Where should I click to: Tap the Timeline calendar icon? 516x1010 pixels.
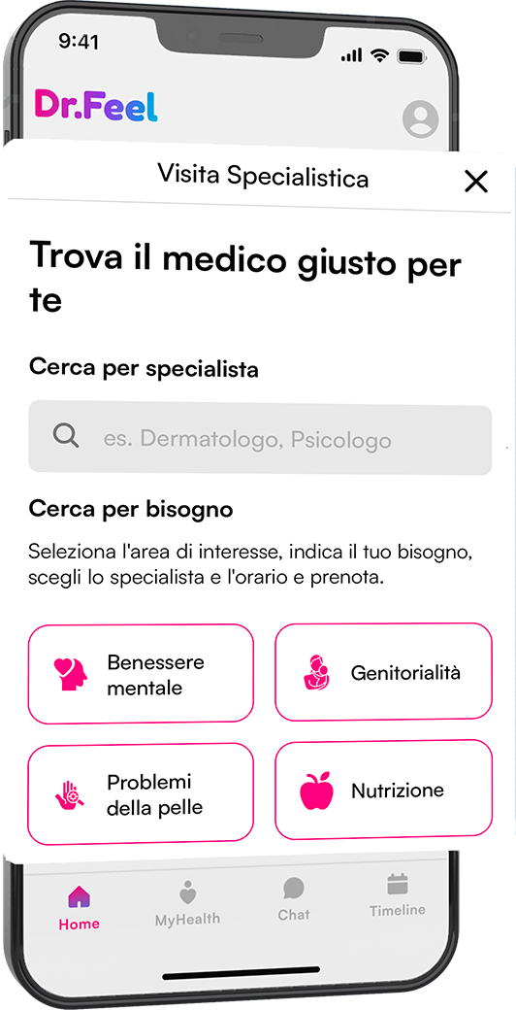click(x=398, y=884)
